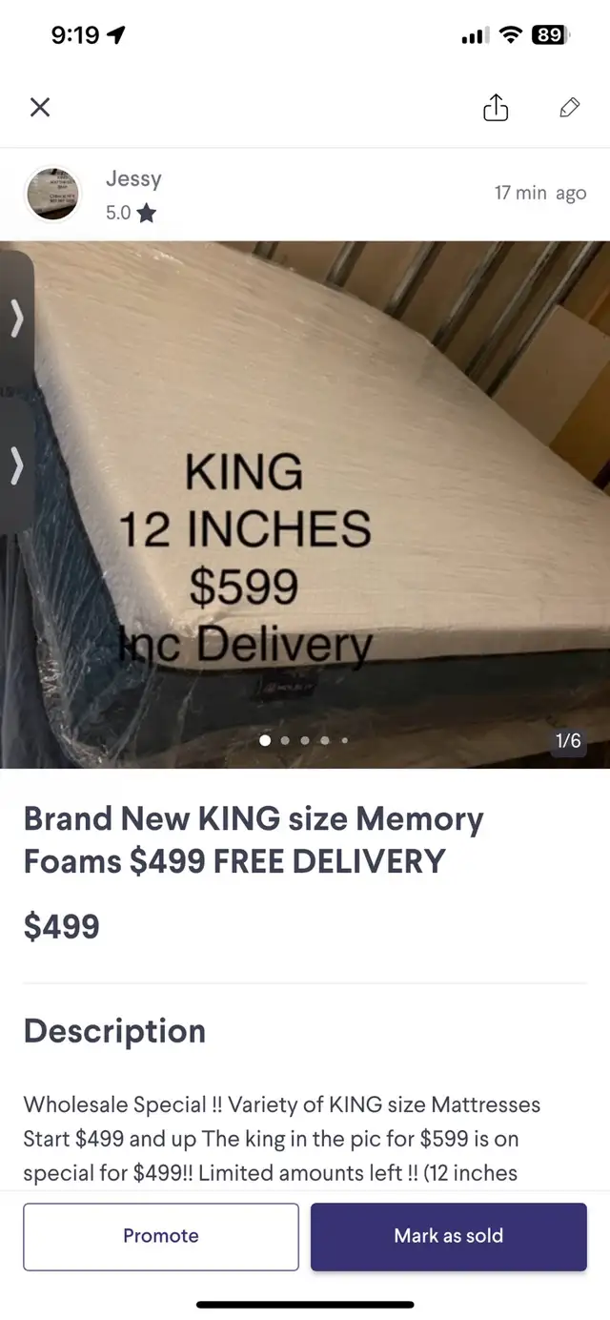The height and width of the screenshot is (1320, 610).
Task: Click the Mark as sold button
Action: [x=449, y=1236]
